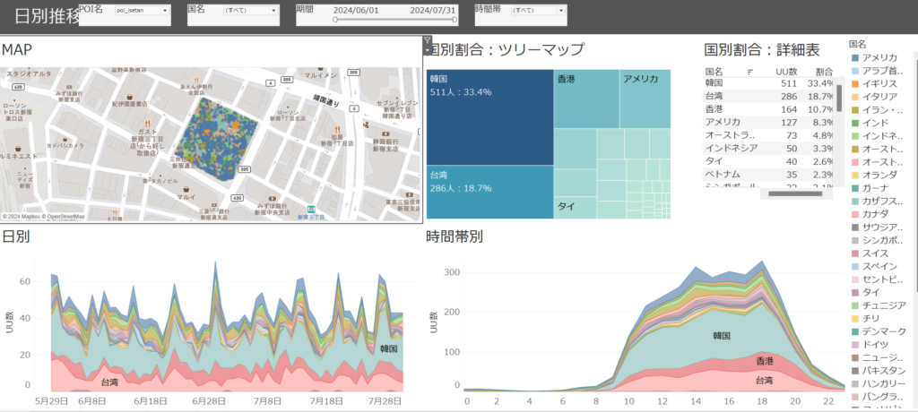Open the 国名 filter dropdown
918x412 pixels.
248,11
